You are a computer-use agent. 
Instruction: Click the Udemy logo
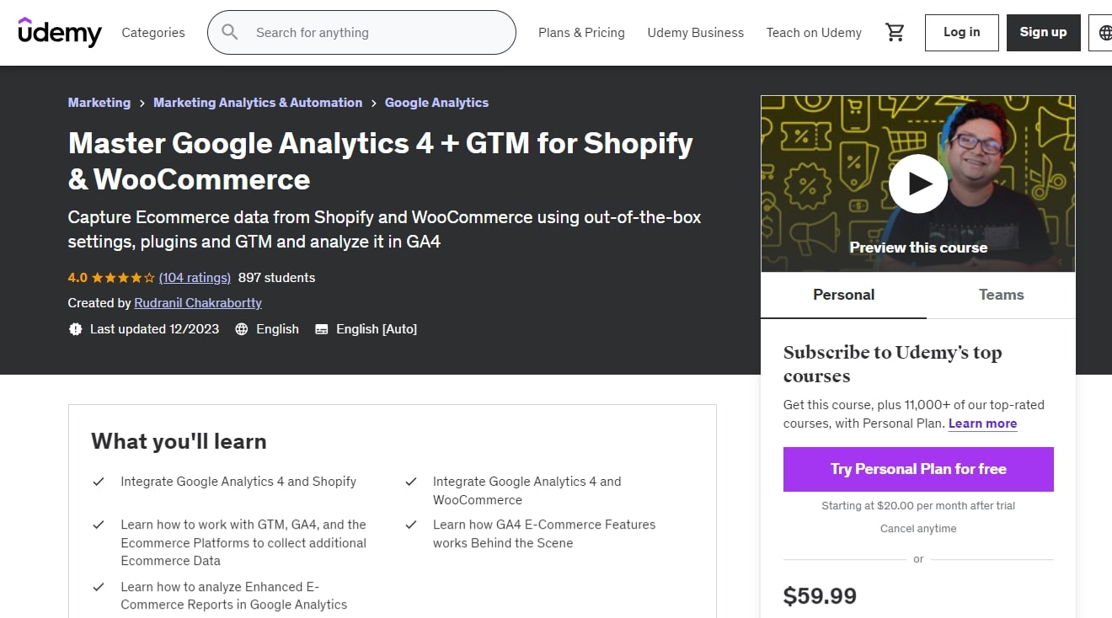pyautogui.click(x=59, y=32)
